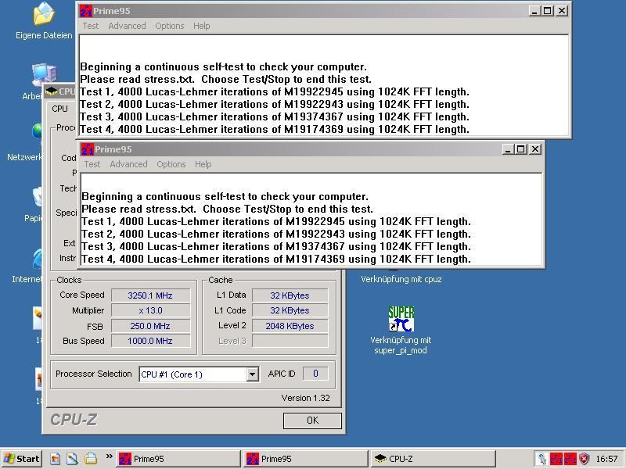Screen dimensions: 626x469
Task: Select the super_pi_mod shortcut icon
Action: 401,319
